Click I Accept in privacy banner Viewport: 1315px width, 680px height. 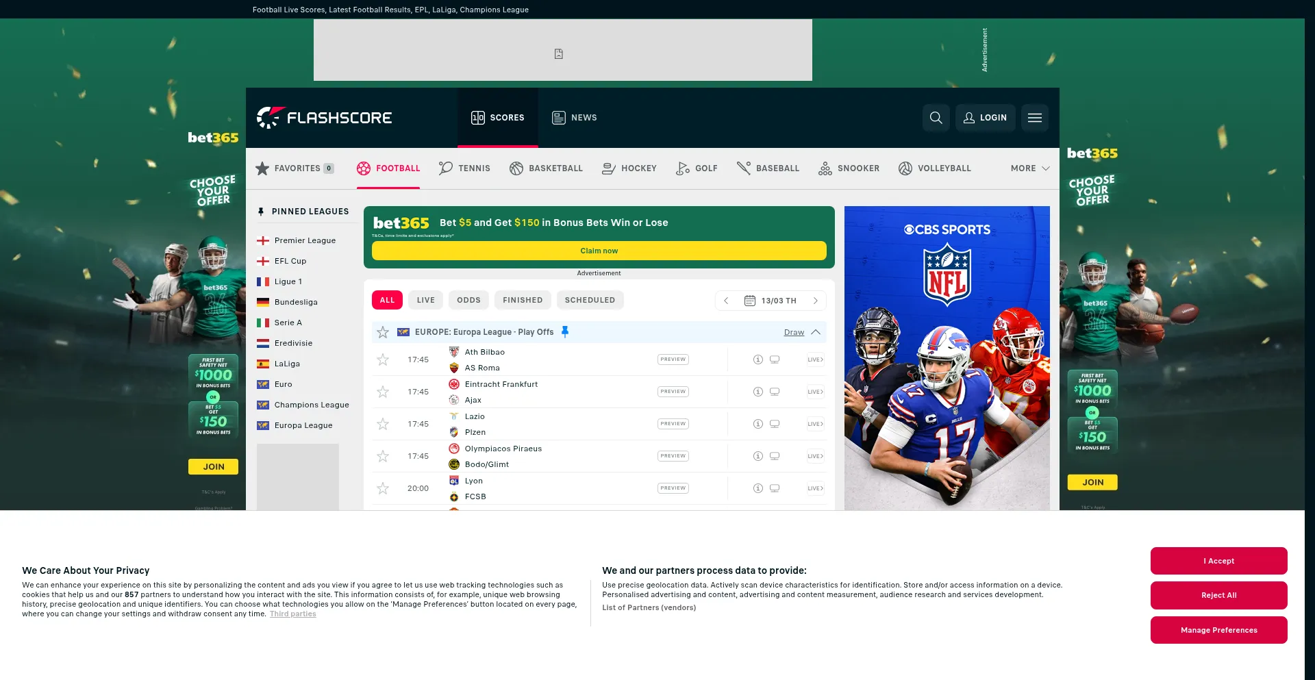(1219, 561)
